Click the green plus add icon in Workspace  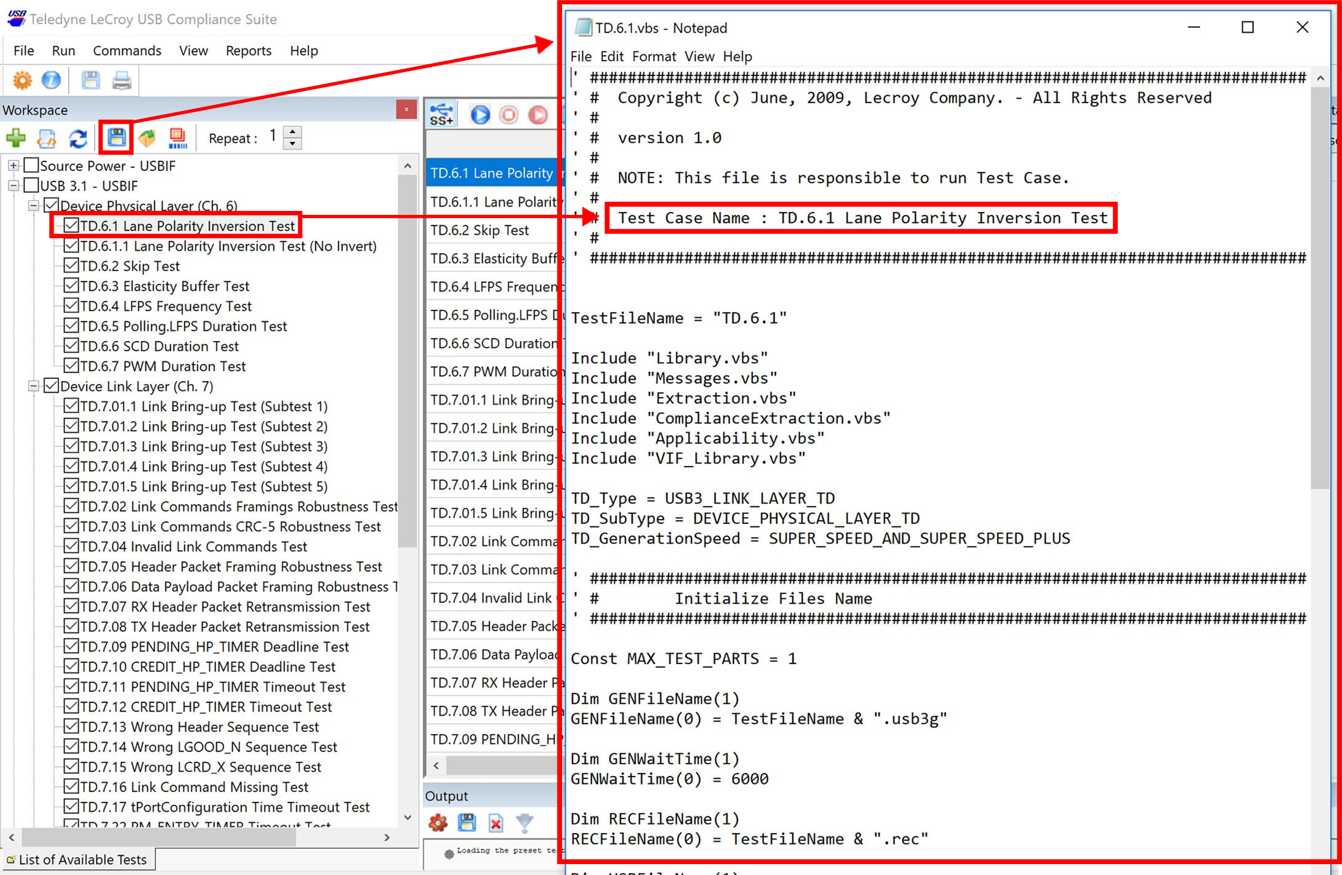16,138
